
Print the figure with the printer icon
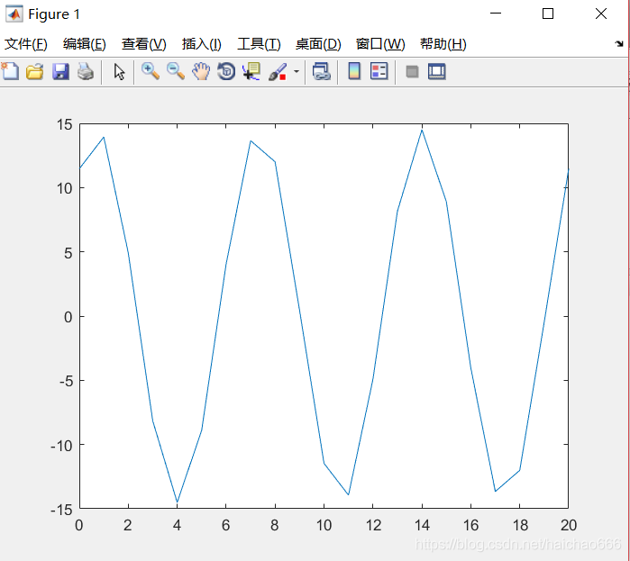pos(86,72)
